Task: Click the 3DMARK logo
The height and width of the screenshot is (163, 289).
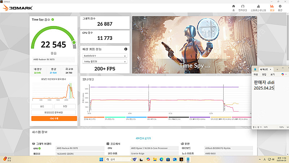Action: tap(18, 8)
